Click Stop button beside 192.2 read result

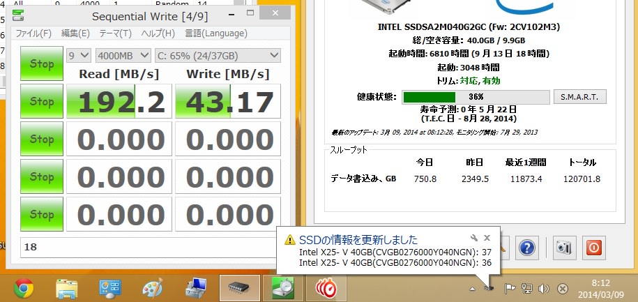pyautogui.click(x=42, y=101)
